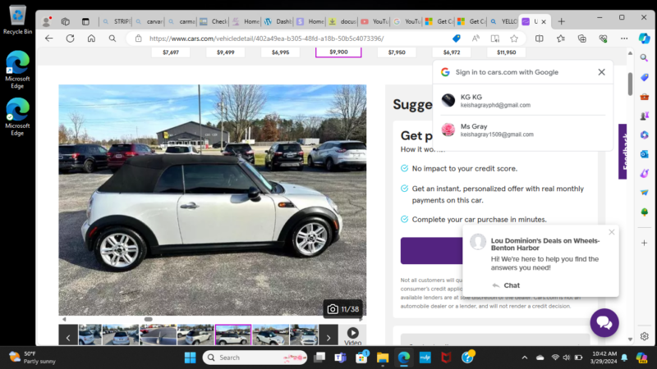Select the highlighted side-view thumbnail
This screenshot has width=657, height=369.
tap(233, 335)
